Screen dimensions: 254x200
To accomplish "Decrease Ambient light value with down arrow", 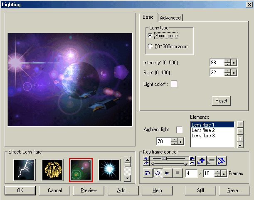I will pyautogui.click(x=174, y=143).
